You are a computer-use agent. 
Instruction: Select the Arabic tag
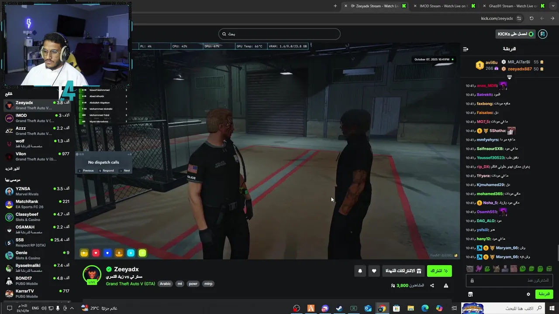165,284
